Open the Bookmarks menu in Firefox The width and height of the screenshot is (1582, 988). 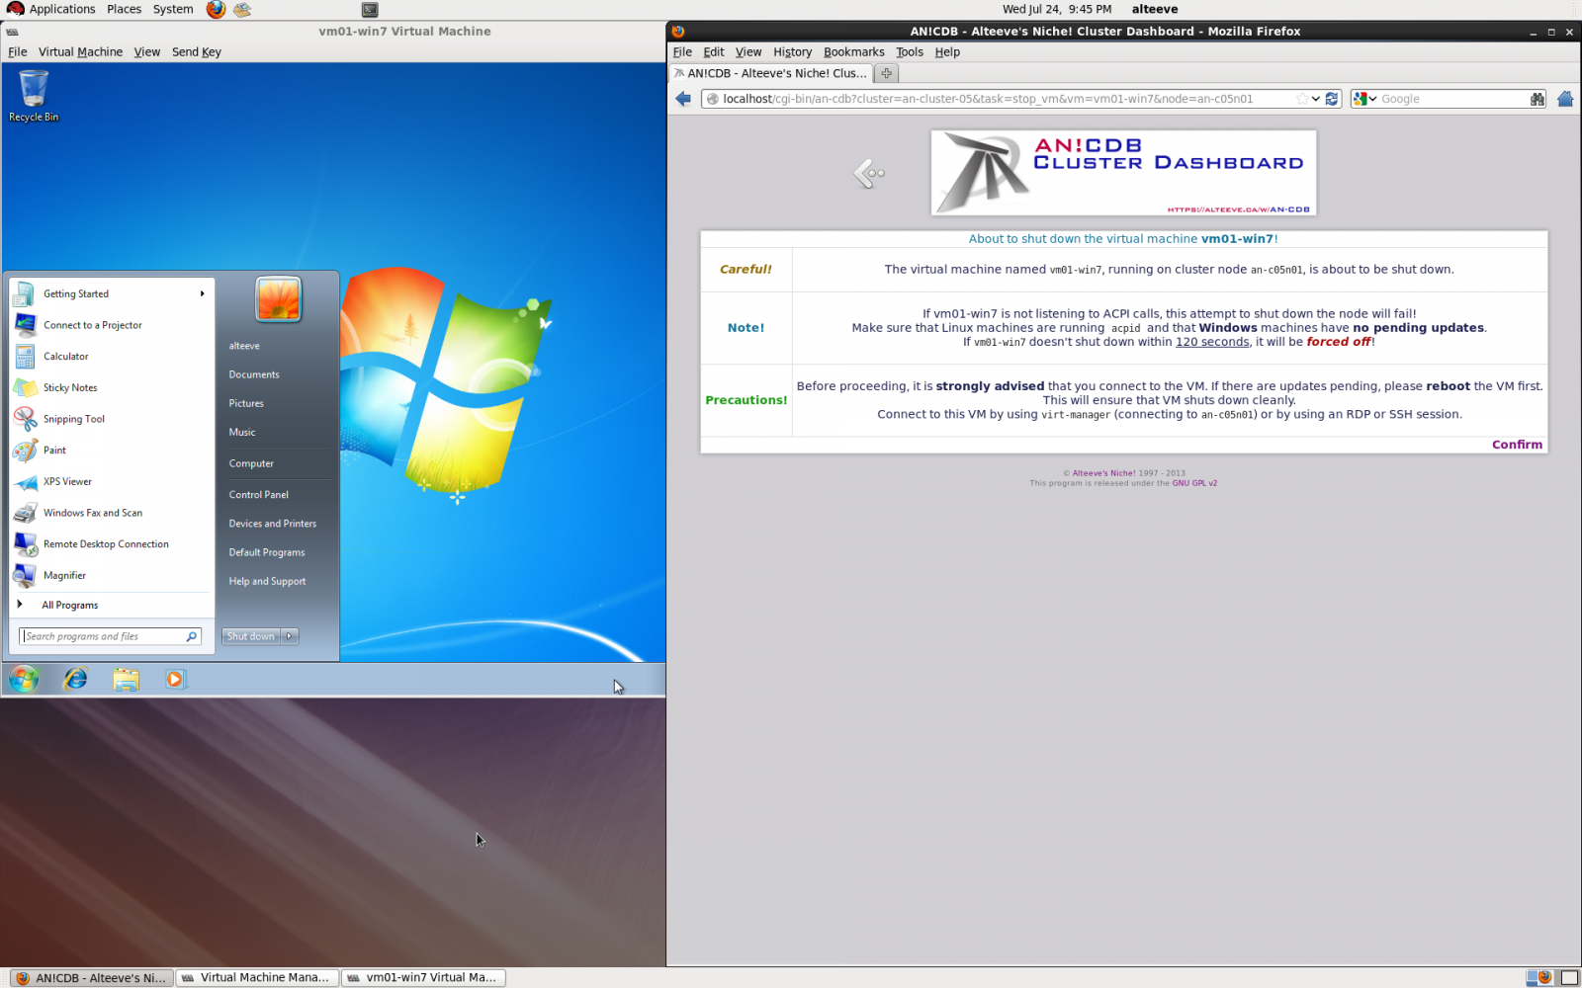point(853,52)
